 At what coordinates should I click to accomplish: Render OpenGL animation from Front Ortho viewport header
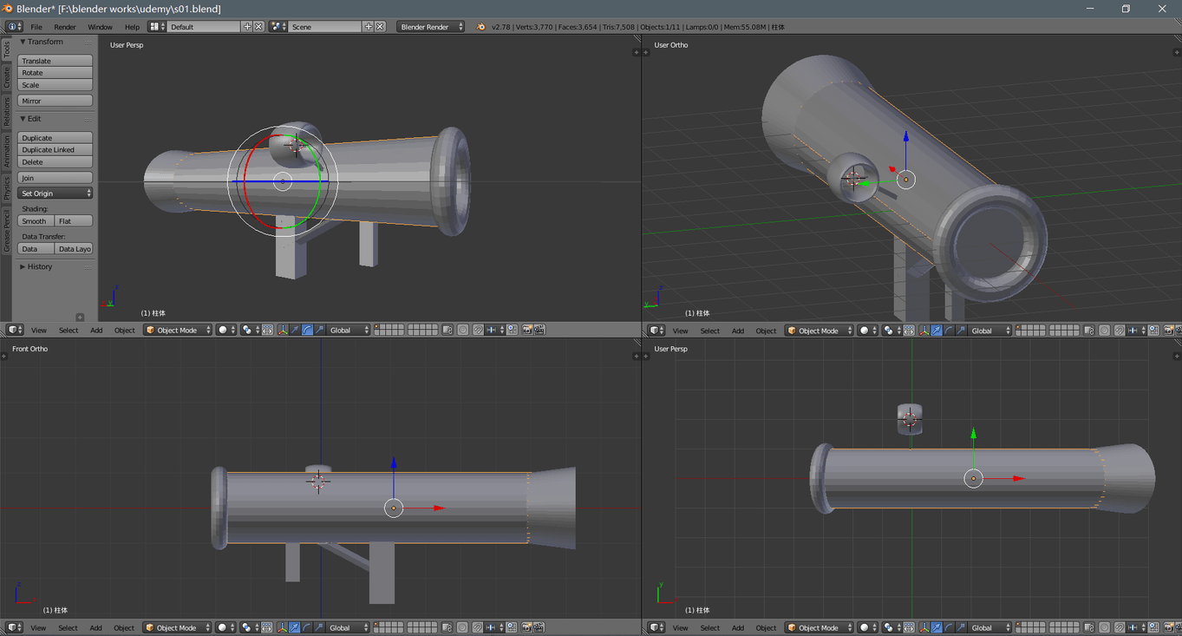coord(539,627)
